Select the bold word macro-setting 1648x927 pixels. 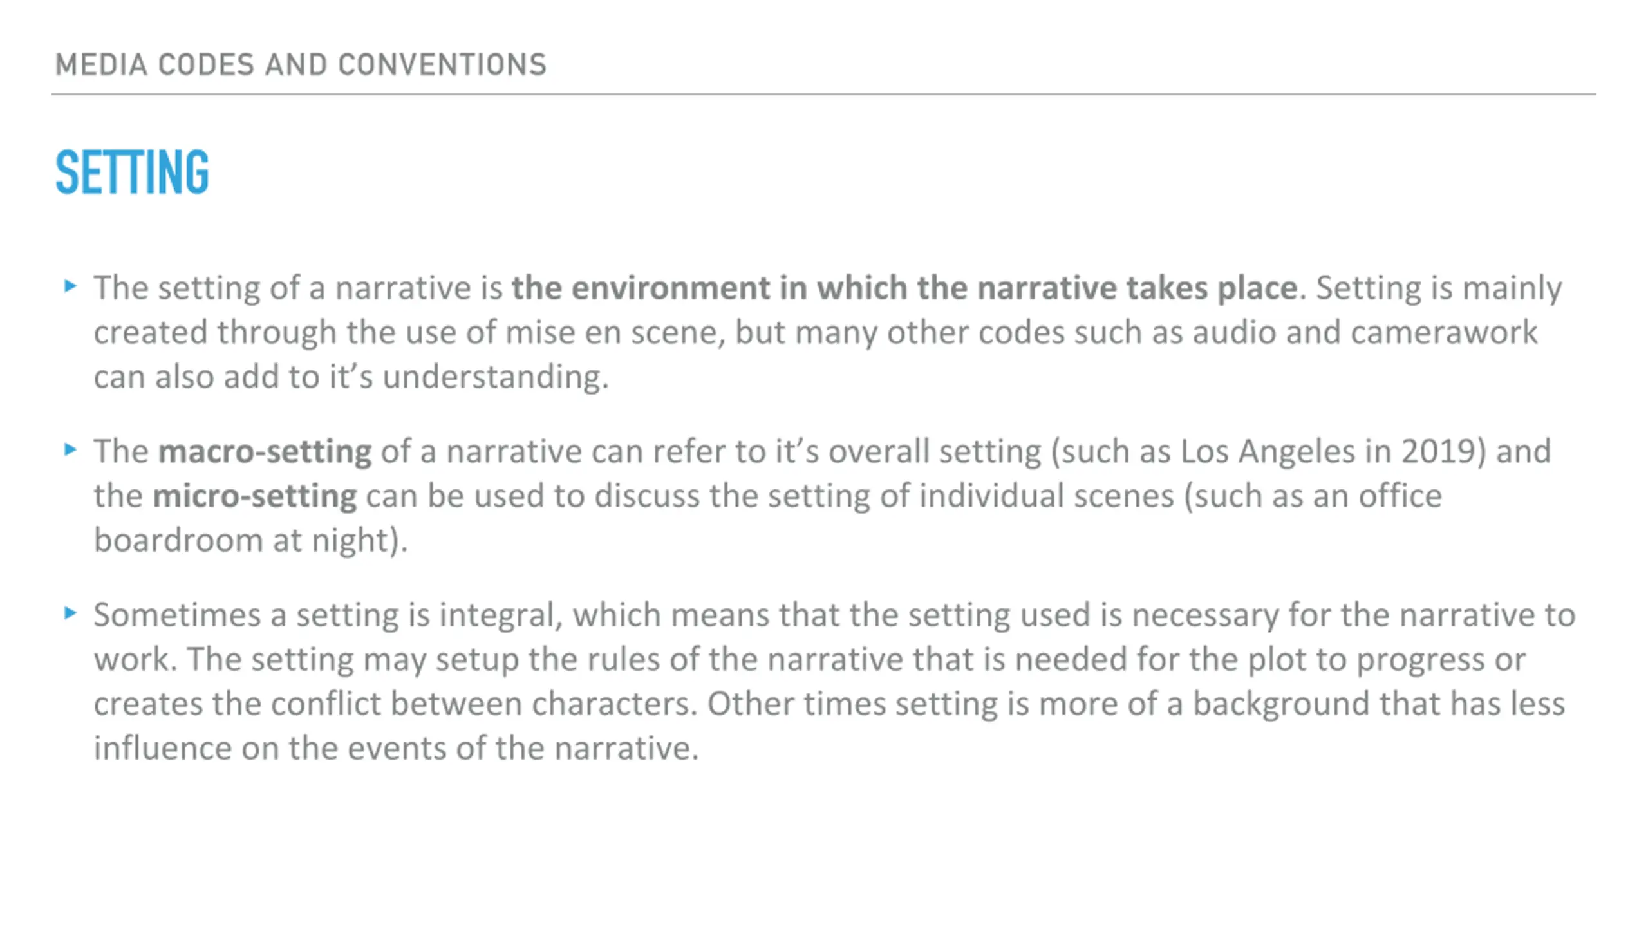tap(265, 451)
